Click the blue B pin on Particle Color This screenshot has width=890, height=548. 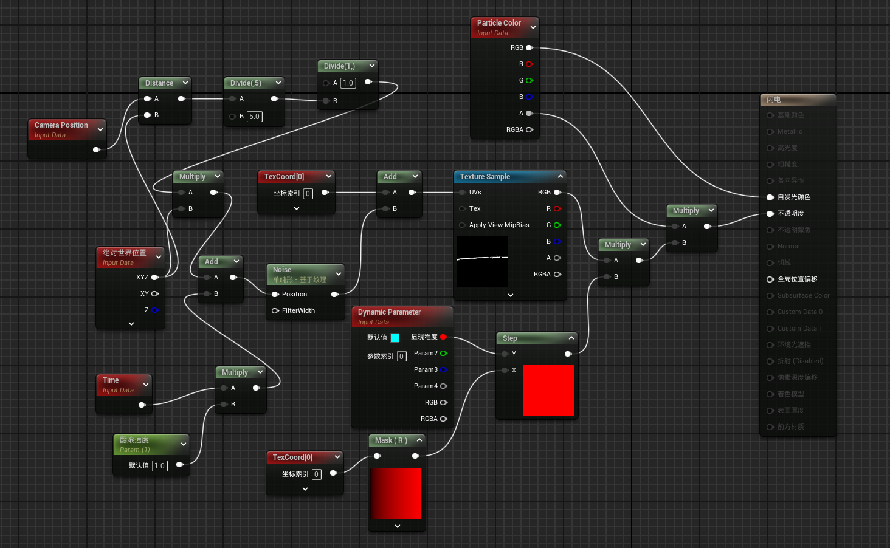[529, 97]
